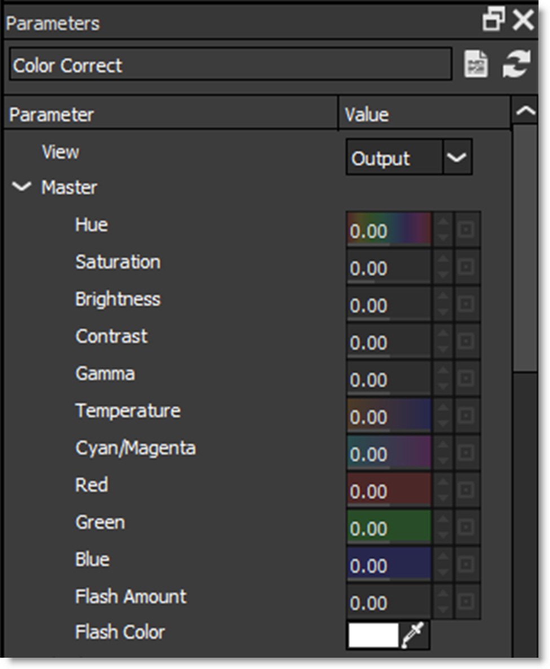This screenshot has height=669, width=550.
Task: Click the vertical scrollbar thumb
Action: pos(525,248)
